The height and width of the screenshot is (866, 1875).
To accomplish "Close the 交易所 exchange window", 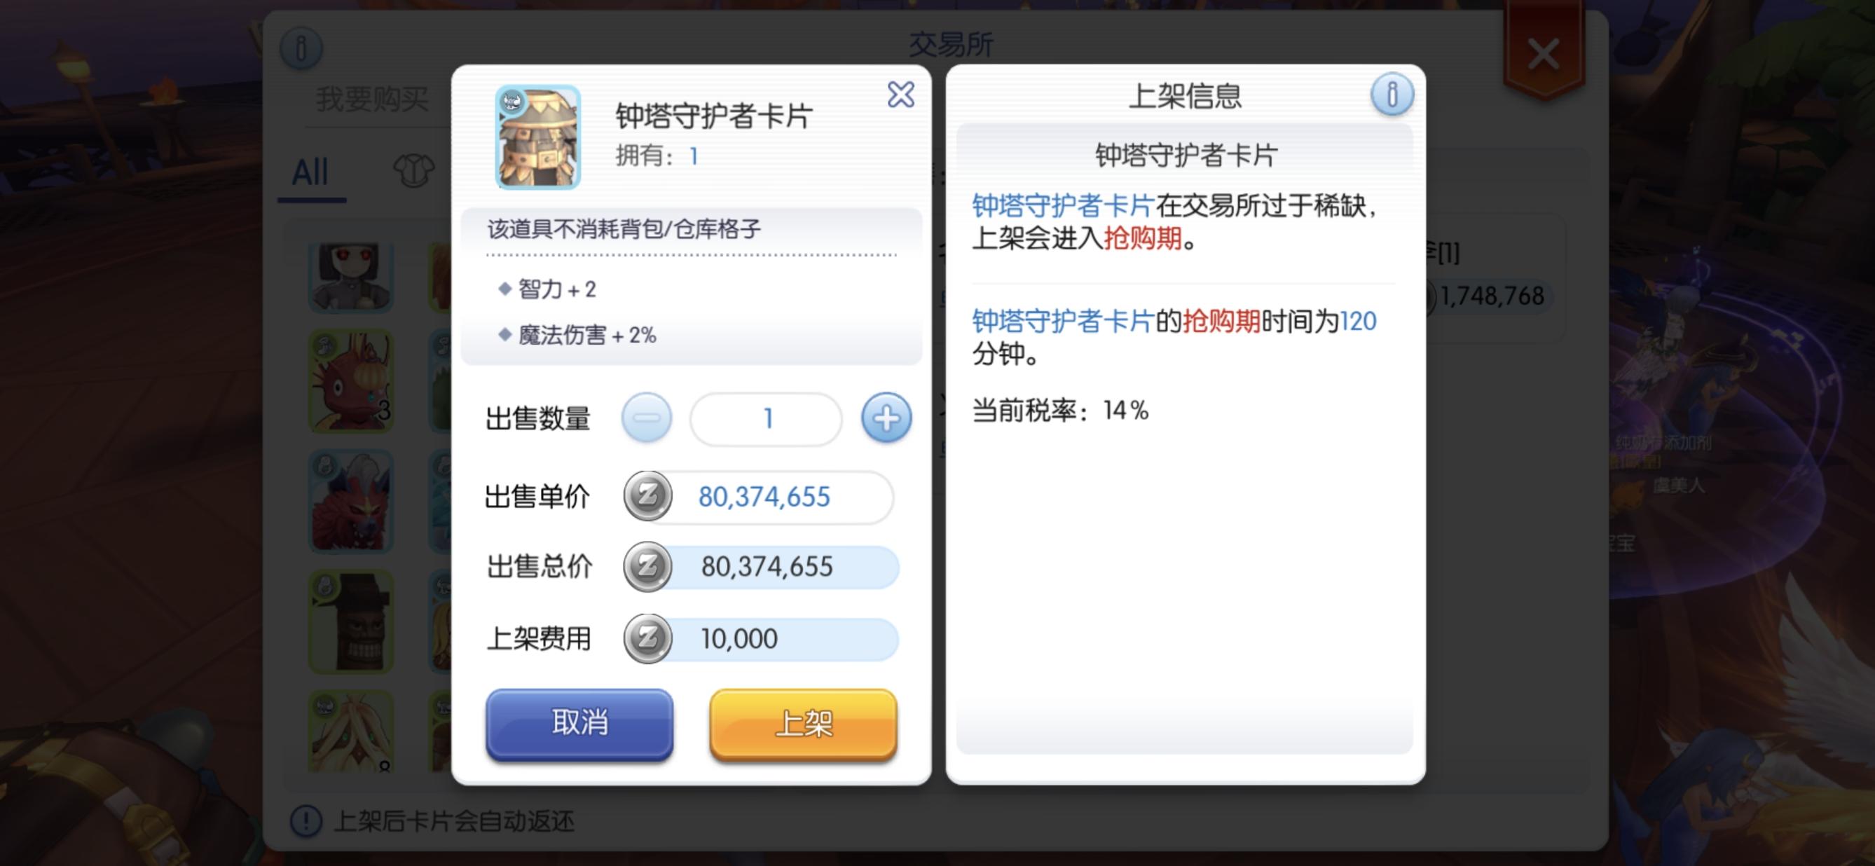I will pyautogui.click(x=1543, y=55).
